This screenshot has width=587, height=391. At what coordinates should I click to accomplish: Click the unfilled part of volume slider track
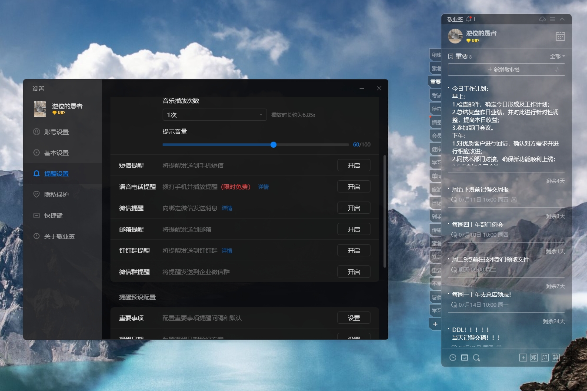tap(313, 145)
